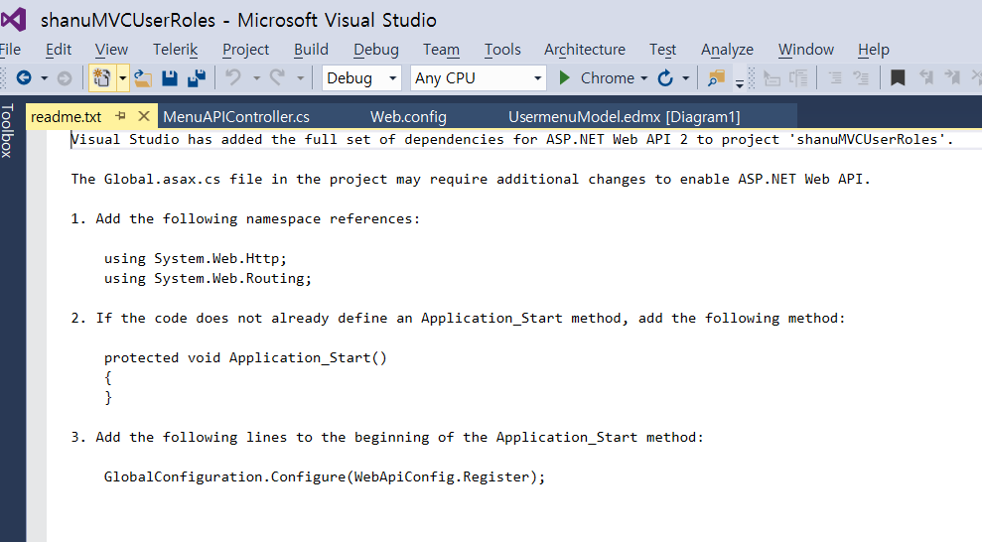Viewport: 982px width, 542px height.
Task: Save the file with the Save icon
Action: (170, 77)
